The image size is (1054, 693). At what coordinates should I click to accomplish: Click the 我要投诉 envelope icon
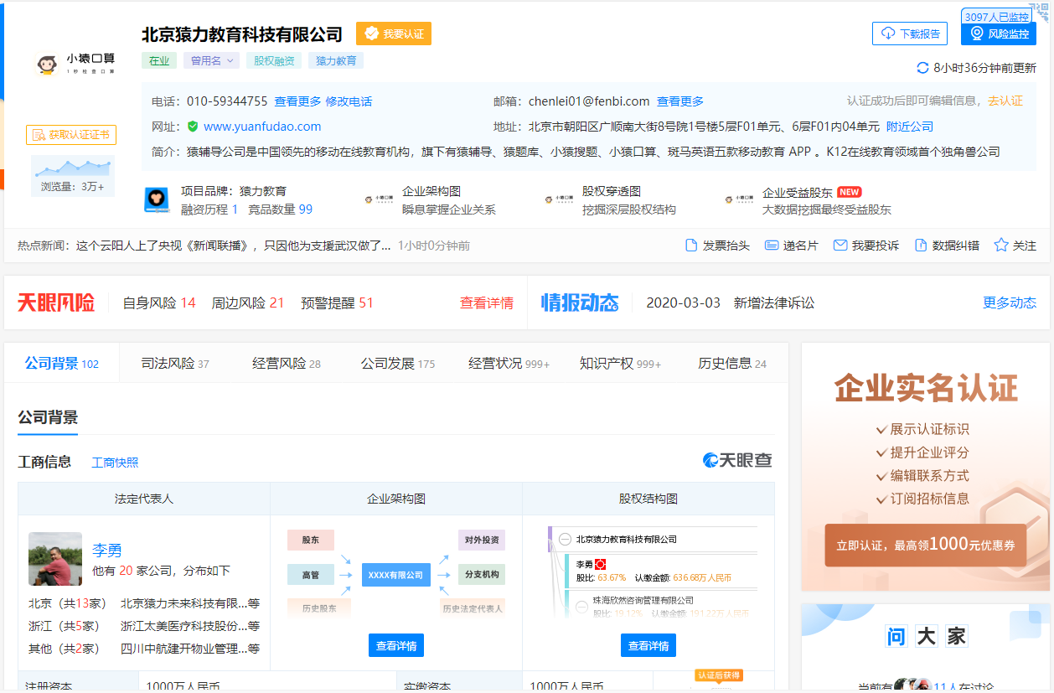coord(840,246)
